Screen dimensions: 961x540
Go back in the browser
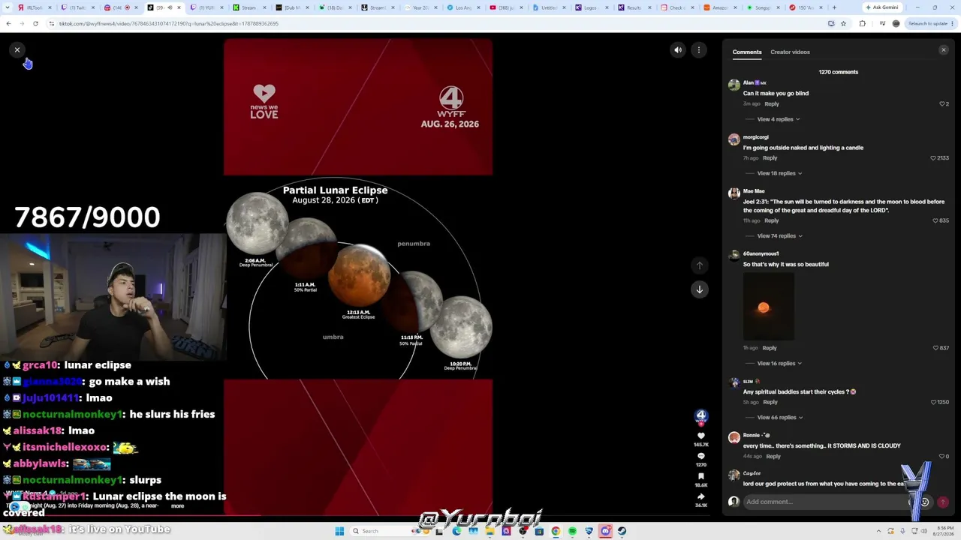[8, 23]
